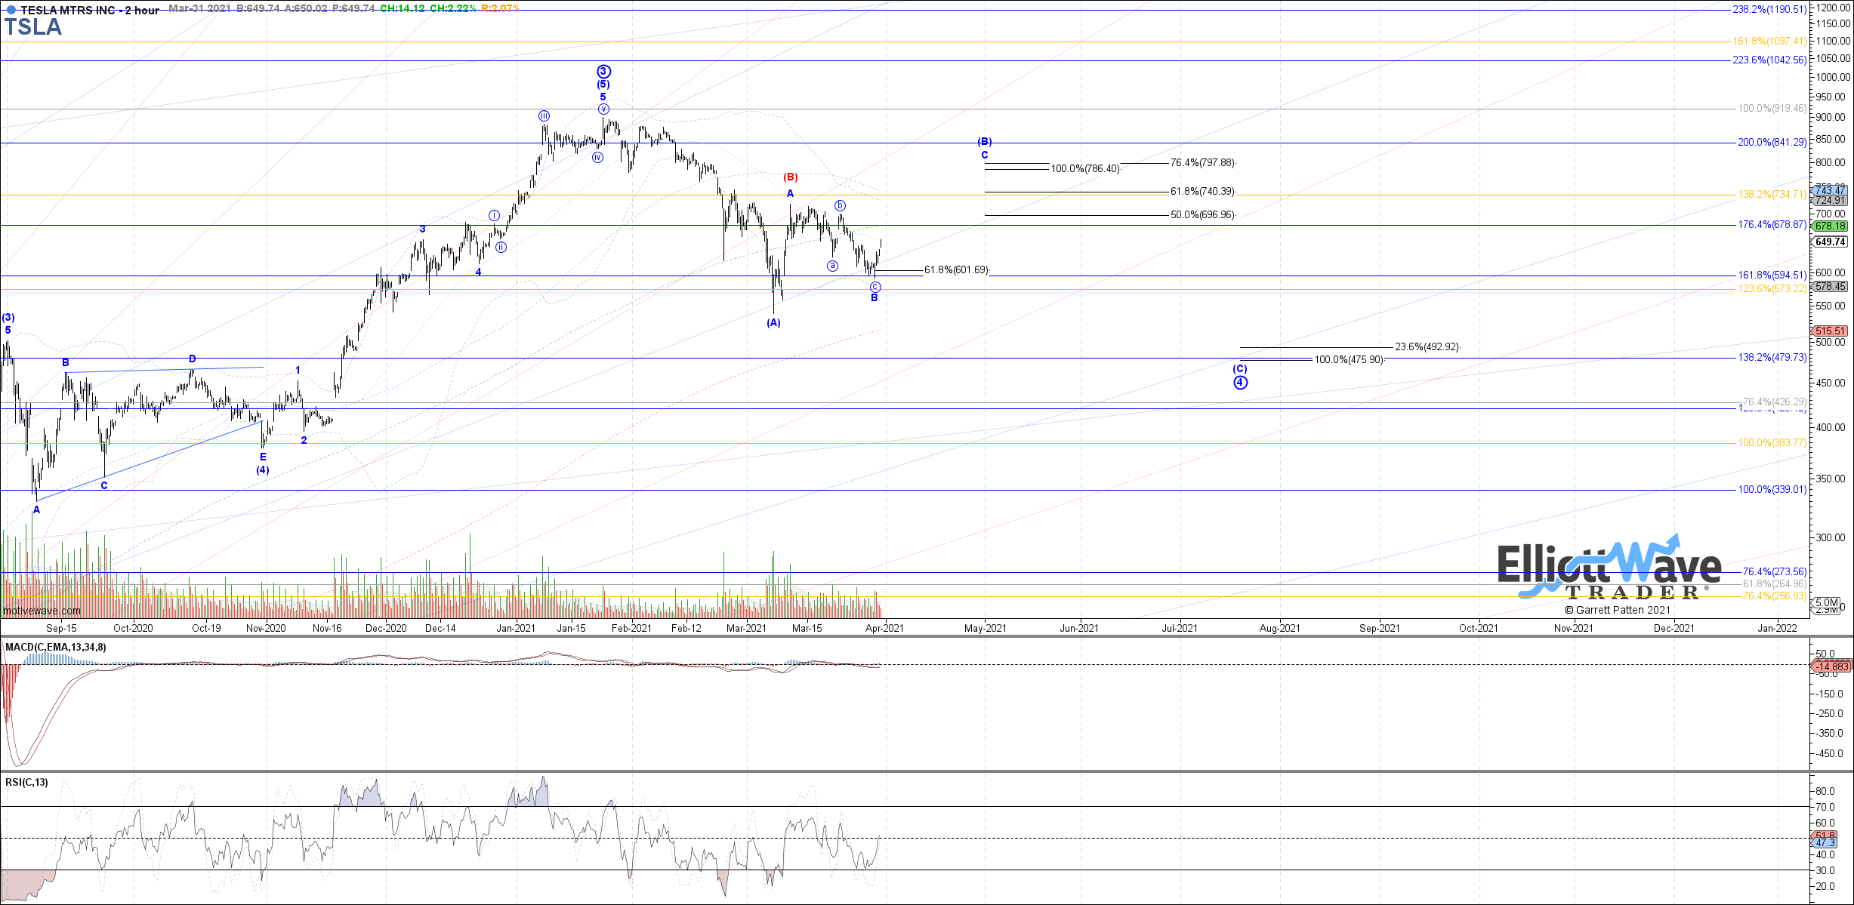Select the Mar-2021 date on time axis
This screenshot has width=1854, height=905.
(x=746, y=629)
